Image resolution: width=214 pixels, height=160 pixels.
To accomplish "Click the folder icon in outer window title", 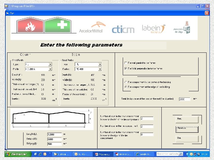I will (x=7, y=6).
